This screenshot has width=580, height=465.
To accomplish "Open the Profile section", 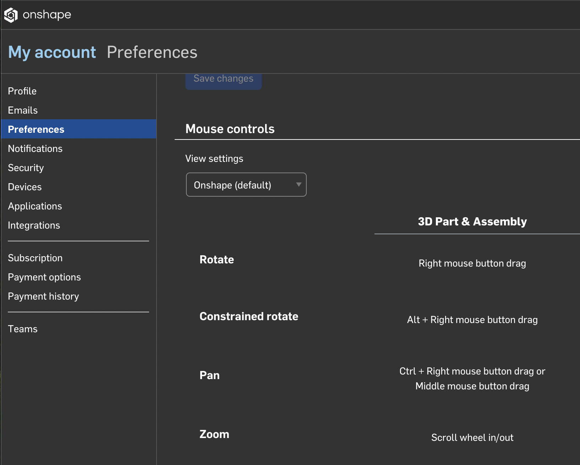I will pos(22,91).
